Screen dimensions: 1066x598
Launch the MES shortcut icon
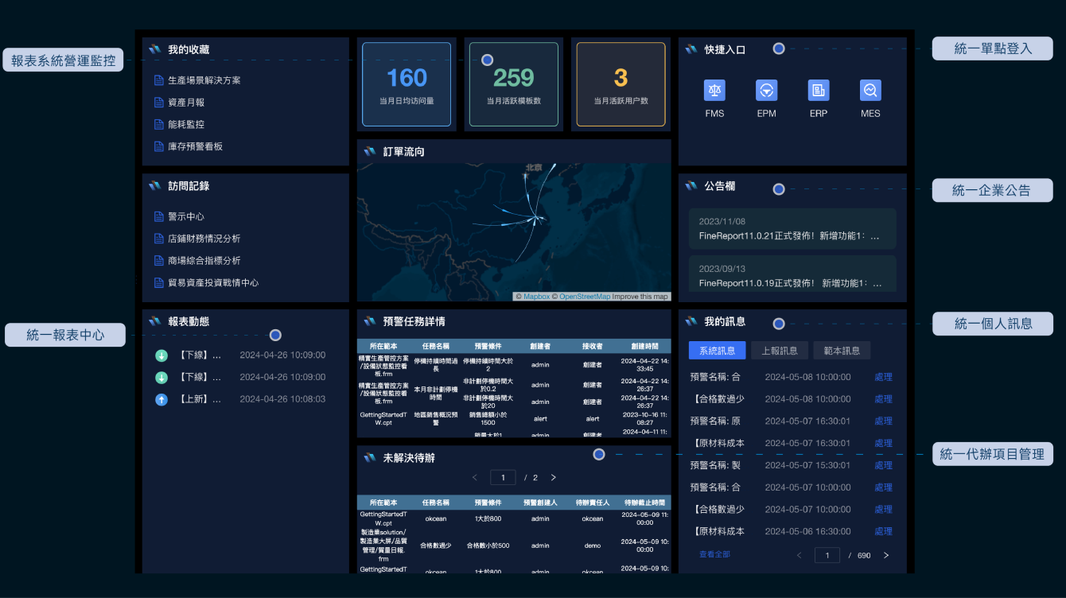click(x=870, y=91)
